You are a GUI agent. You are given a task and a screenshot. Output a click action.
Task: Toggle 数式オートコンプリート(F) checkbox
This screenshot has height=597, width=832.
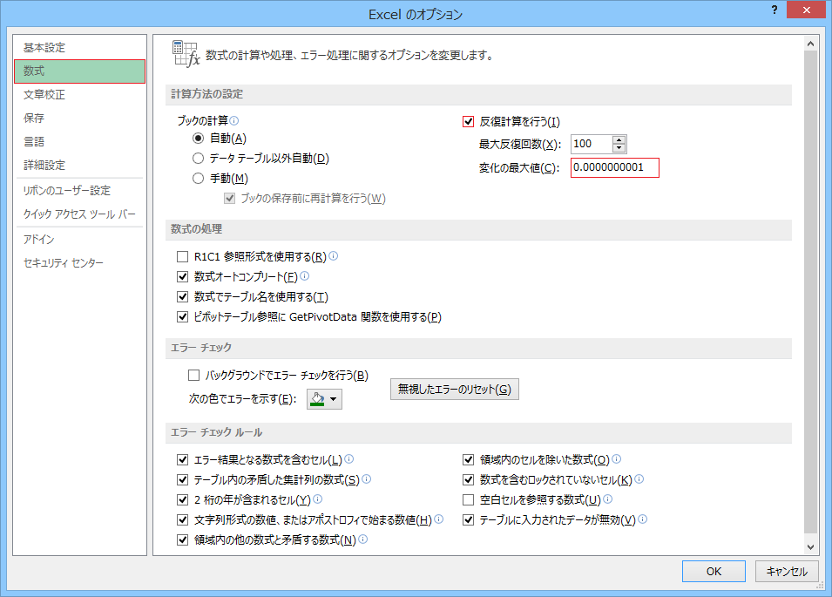(x=183, y=276)
